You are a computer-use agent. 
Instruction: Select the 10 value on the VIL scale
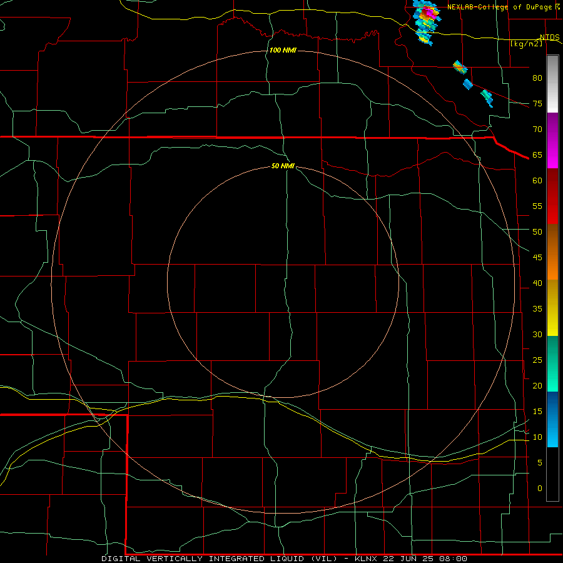(537, 437)
